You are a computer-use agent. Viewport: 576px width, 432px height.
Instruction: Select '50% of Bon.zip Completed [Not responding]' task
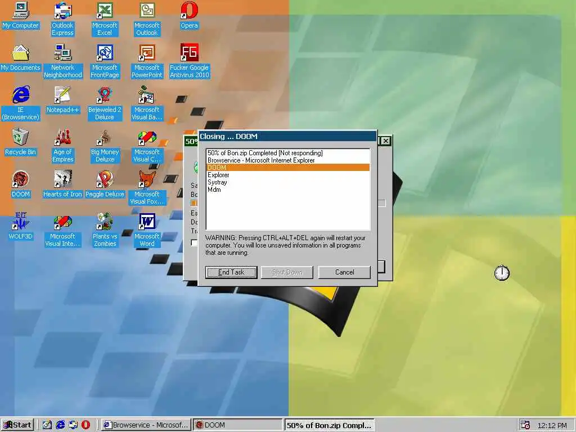point(288,153)
